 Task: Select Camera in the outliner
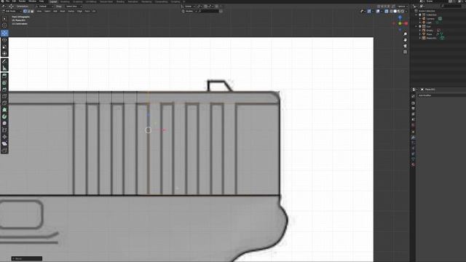430,19
